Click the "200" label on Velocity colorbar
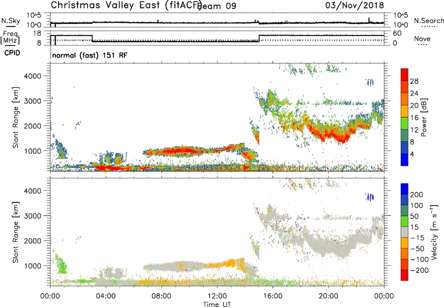This screenshot has width=444, height=308. 417,195
